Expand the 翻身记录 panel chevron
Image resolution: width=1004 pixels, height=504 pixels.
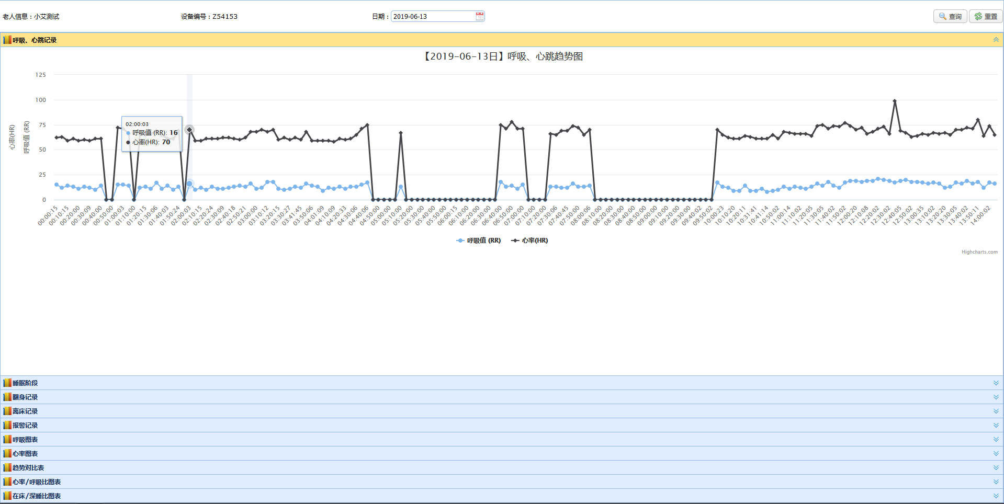coord(996,397)
